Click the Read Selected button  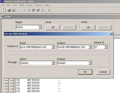pos(69,27)
